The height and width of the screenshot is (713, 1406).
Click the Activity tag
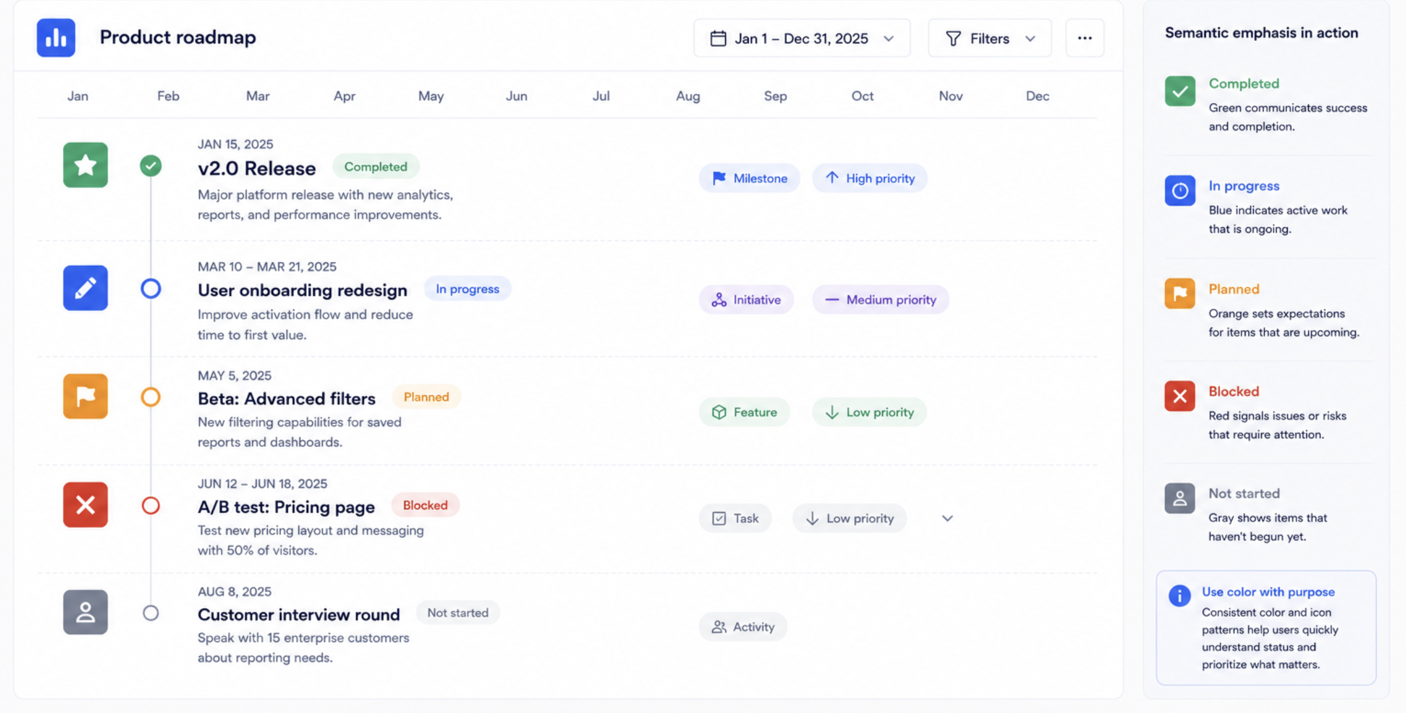[743, 627]
